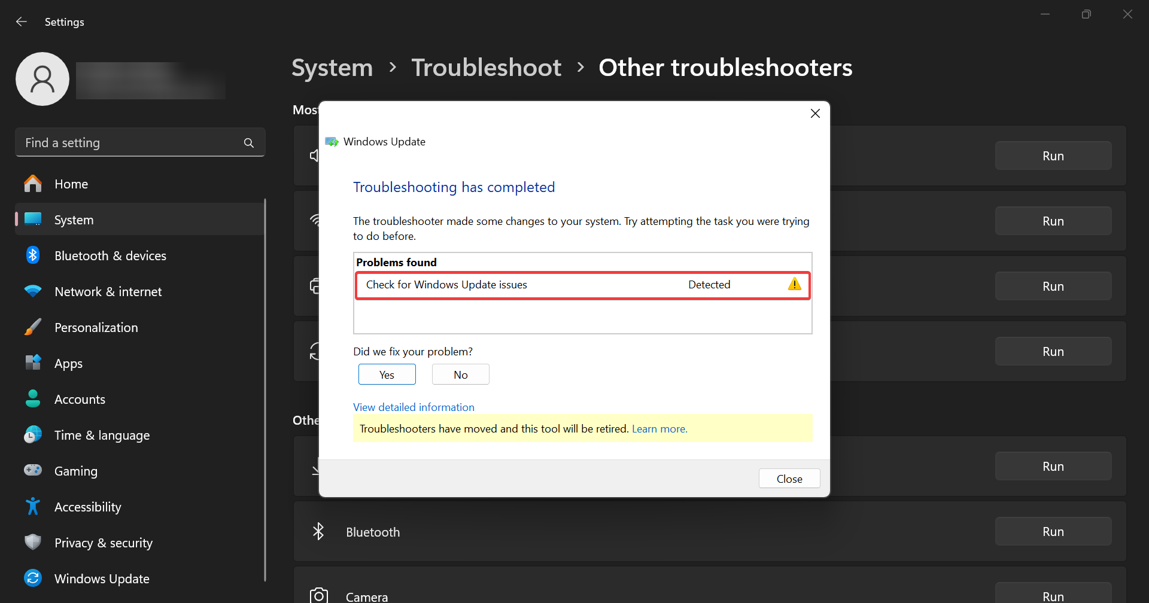Go back with the arrow button
The width and height of the screenshot is (1149, 603).
[x=22, y=22]
